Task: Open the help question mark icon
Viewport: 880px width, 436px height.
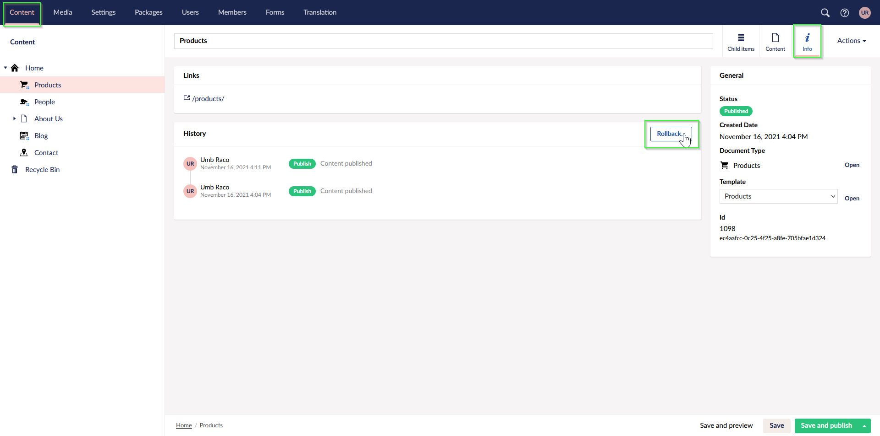Action: click(x=844, y=13)
